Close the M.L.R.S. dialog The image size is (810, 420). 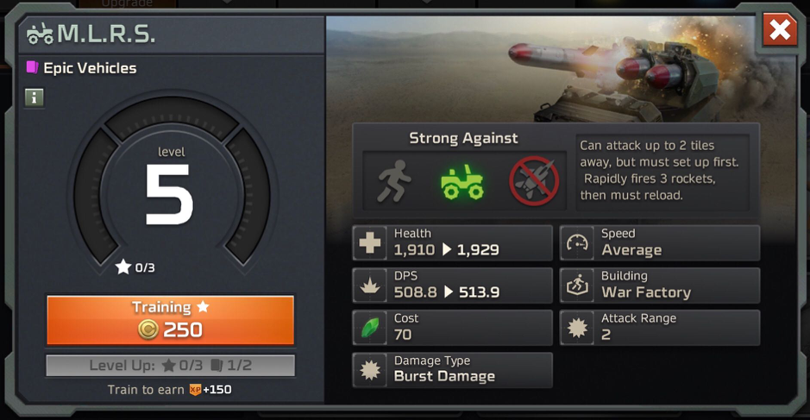click(780, 30)
